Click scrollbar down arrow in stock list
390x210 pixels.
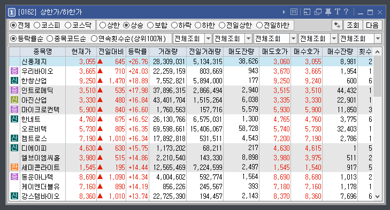(x=377, y=197)
